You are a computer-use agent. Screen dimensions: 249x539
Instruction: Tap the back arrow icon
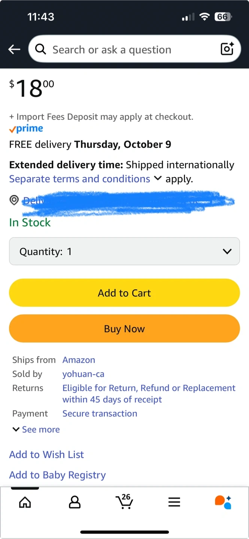14,49
